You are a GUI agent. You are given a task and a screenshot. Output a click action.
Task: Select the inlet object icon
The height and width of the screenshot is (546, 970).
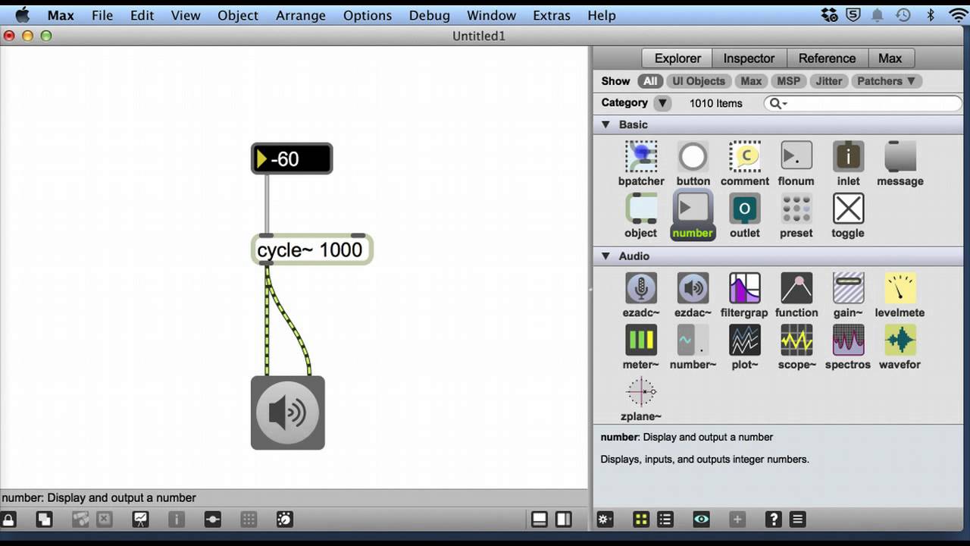[x=848, y=156]
